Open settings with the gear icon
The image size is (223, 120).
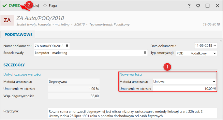tap(198, 6)
